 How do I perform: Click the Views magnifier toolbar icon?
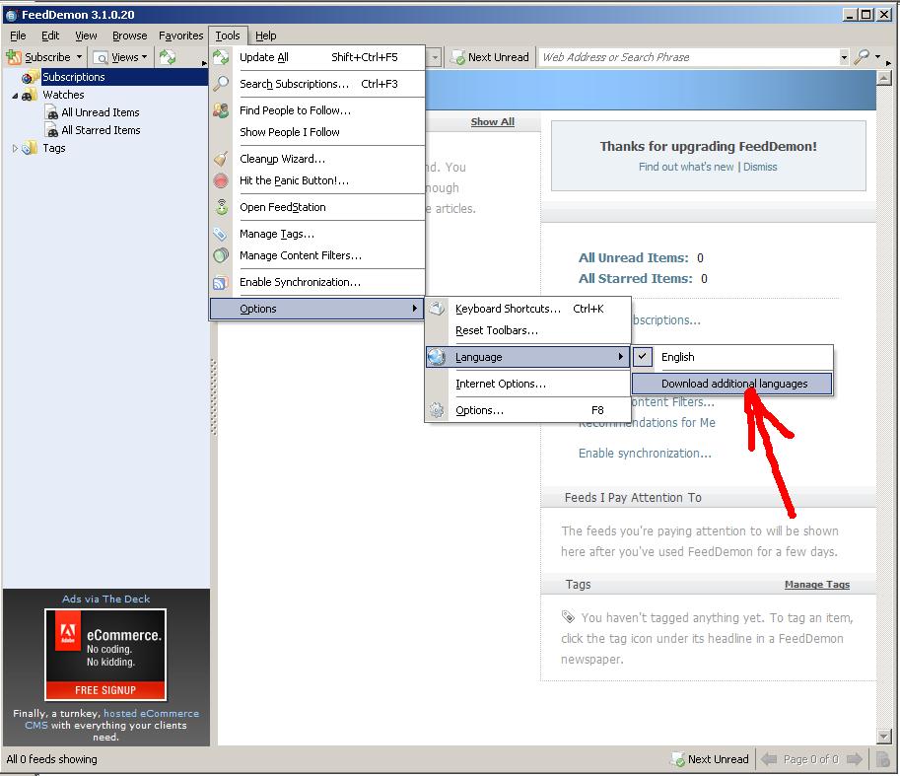click(101, 58)
